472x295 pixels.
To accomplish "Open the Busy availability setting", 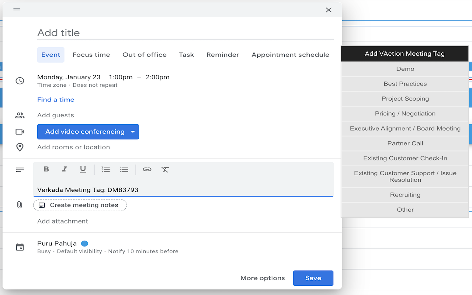I will pos(44,251).
